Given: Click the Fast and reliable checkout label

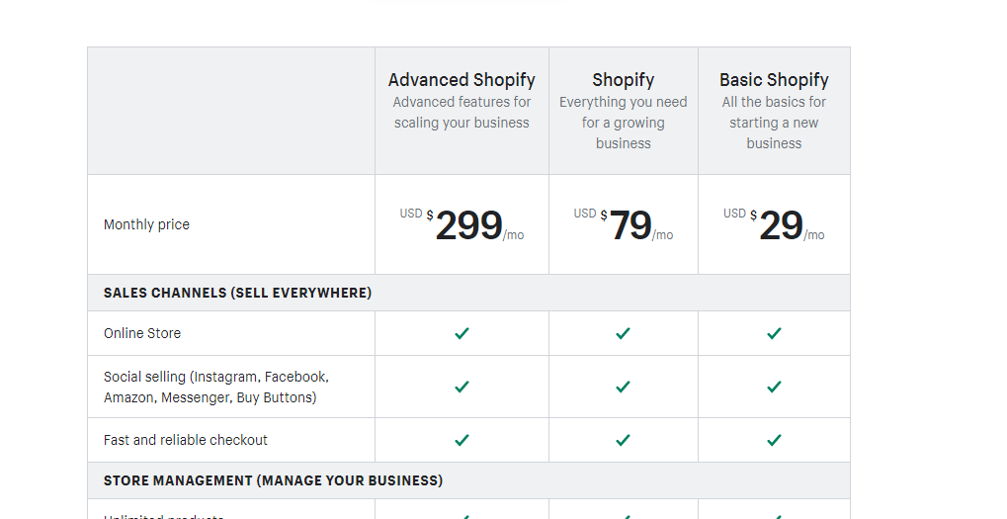Looking at the screenshot, I should pyautogui.click(x=186, y=440).
